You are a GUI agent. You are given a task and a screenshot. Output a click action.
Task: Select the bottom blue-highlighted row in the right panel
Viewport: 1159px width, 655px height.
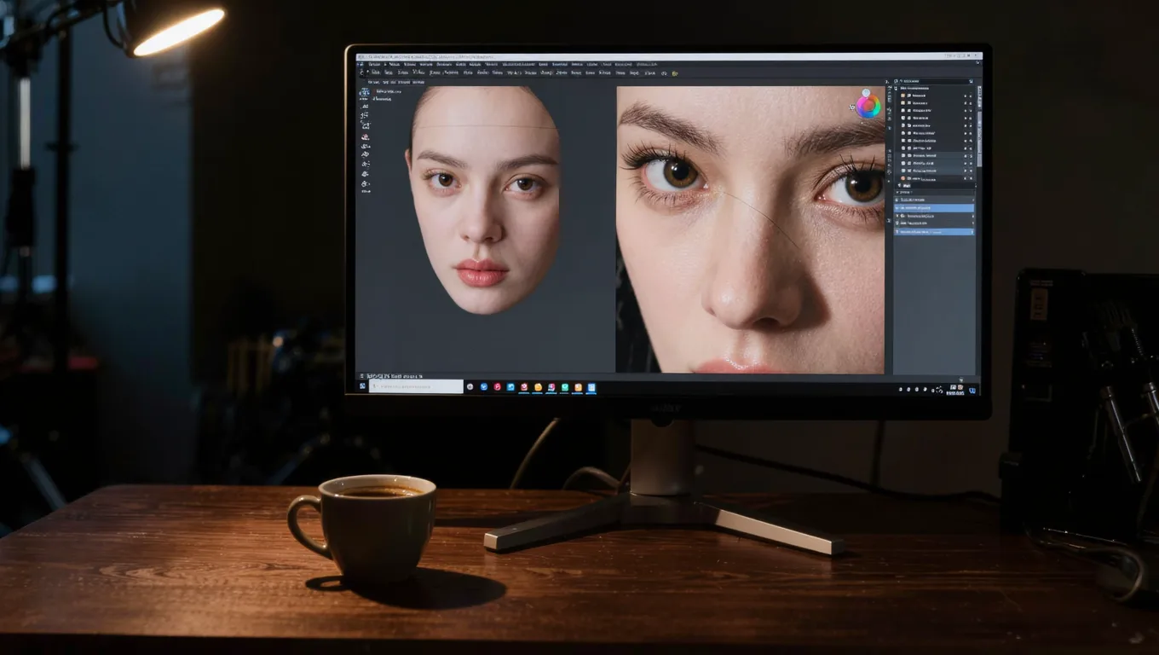(x=934, y=232)
